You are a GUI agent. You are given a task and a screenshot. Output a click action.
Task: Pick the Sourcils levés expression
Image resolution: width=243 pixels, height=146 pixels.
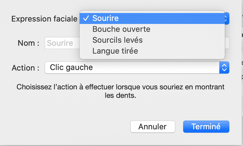click(117, 40)
